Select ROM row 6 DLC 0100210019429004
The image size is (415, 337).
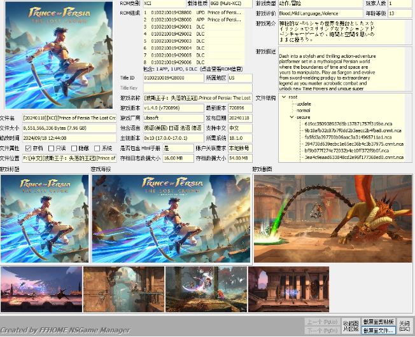tap(193, 48)
